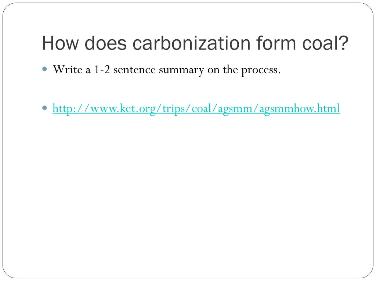The height and width of the screenshot is (282, 376).
Task: Click the word 'Write' in first bullet
Action: click(x=68, y=69)
